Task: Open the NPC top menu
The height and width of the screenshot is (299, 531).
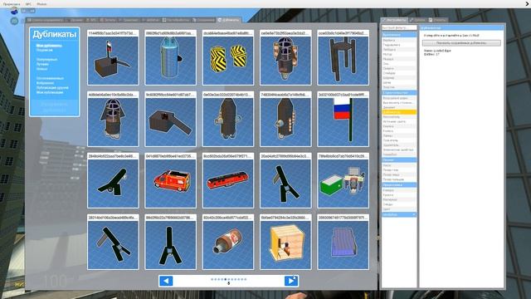Action: [28, 4]
